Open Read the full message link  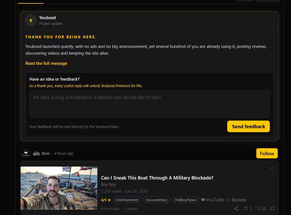coord(46,63)
